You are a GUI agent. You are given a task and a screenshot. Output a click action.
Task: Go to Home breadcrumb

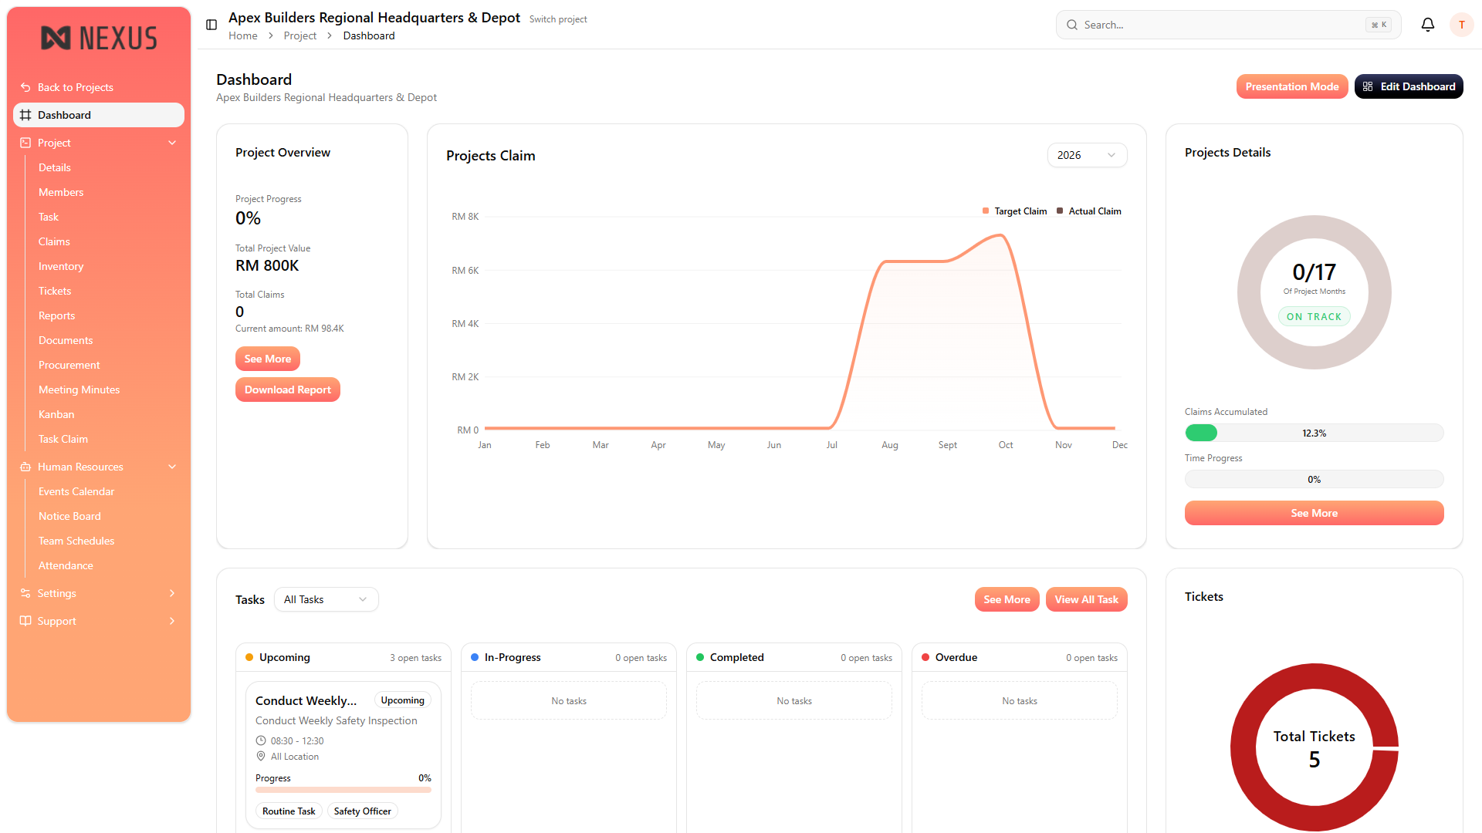(243, 35)
